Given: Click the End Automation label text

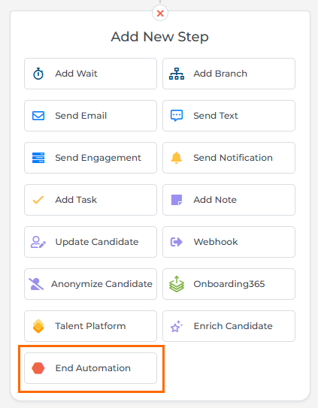Looking at the screenshot, I should click(93, 368).
